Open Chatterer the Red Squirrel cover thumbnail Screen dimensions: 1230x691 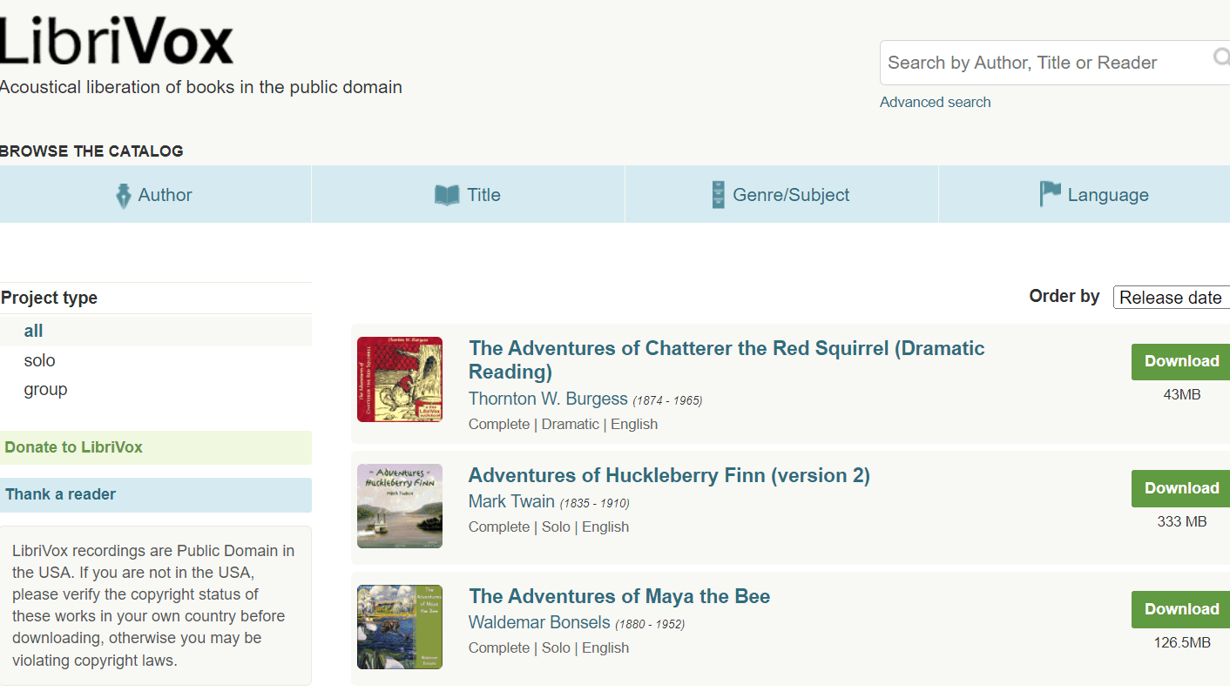400,379
